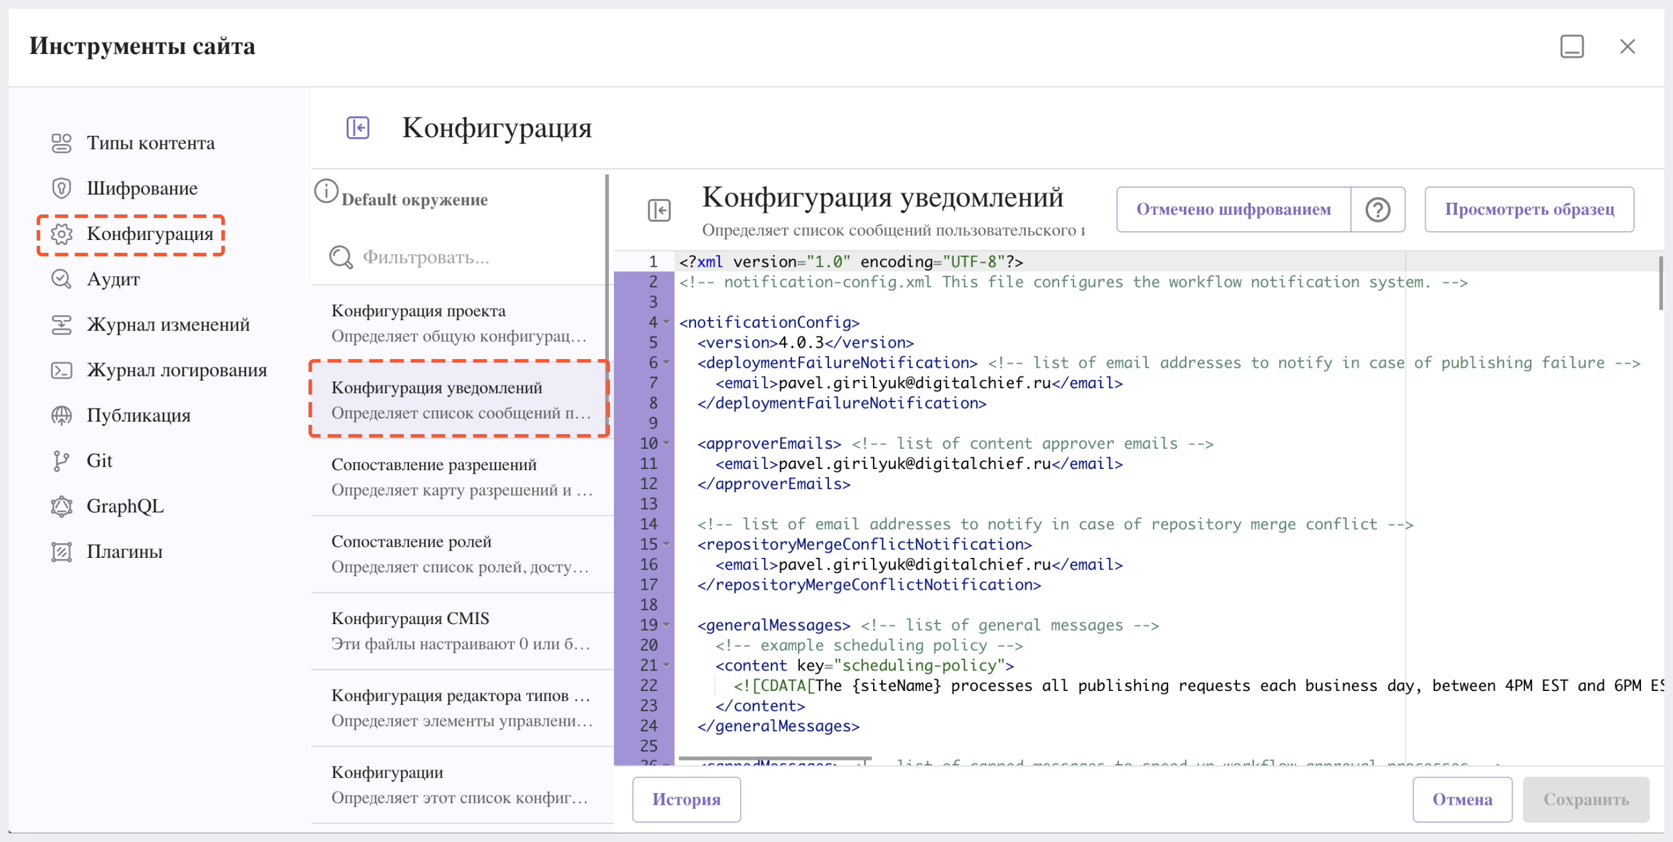Click the Публикация globe icon
1673x842 pixels.
(x=62, y=416)
